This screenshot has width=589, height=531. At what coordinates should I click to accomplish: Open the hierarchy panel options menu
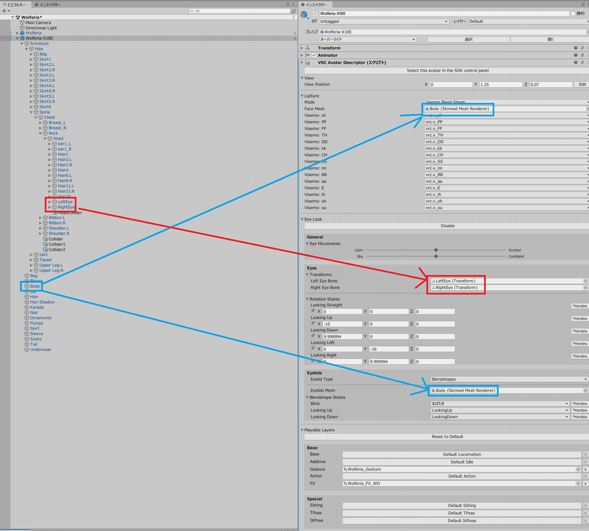coord(294,4)
